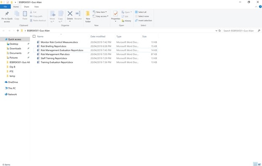262x166 pixels.
Task: Open file History from the ribbon
Action: click(126, 21)
